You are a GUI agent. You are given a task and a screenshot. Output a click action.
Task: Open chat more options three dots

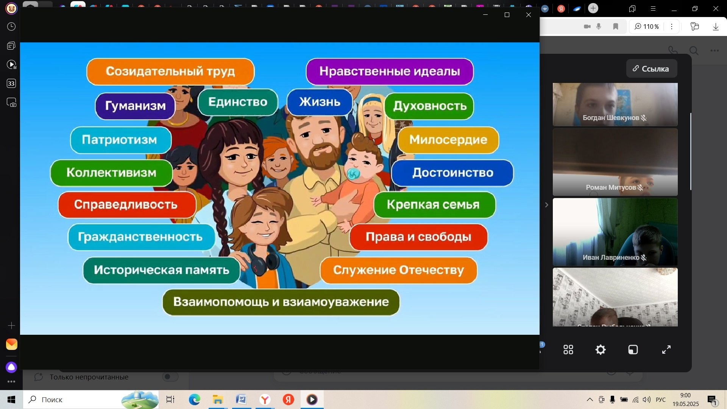pos(715,50)
